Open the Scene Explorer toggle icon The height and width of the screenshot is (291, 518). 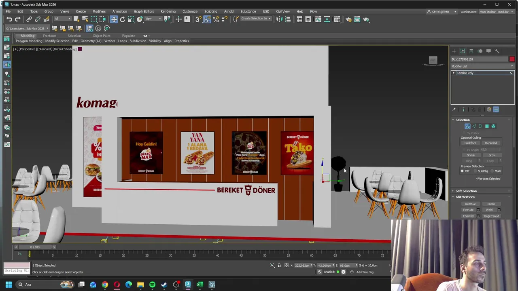click(x=299, y=19)
